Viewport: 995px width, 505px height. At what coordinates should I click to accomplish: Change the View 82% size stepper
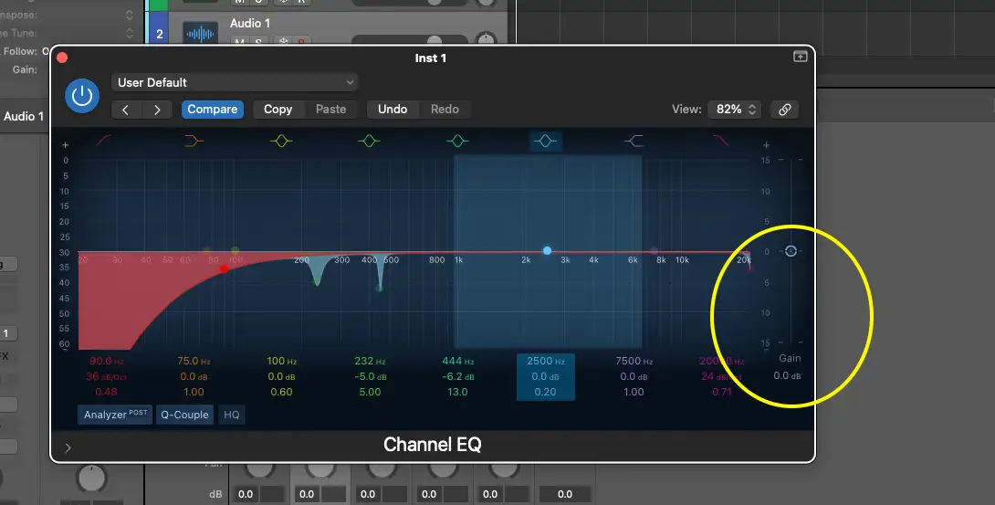735,109
